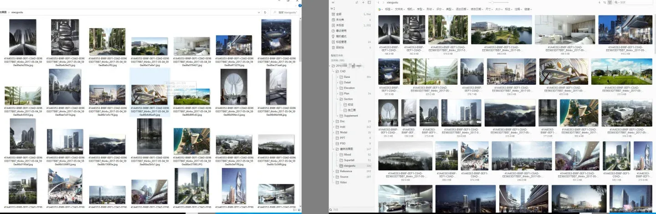Click the plus icon to add a new item
This screenshot has height=214, width=656.
[x=363, y=3]
